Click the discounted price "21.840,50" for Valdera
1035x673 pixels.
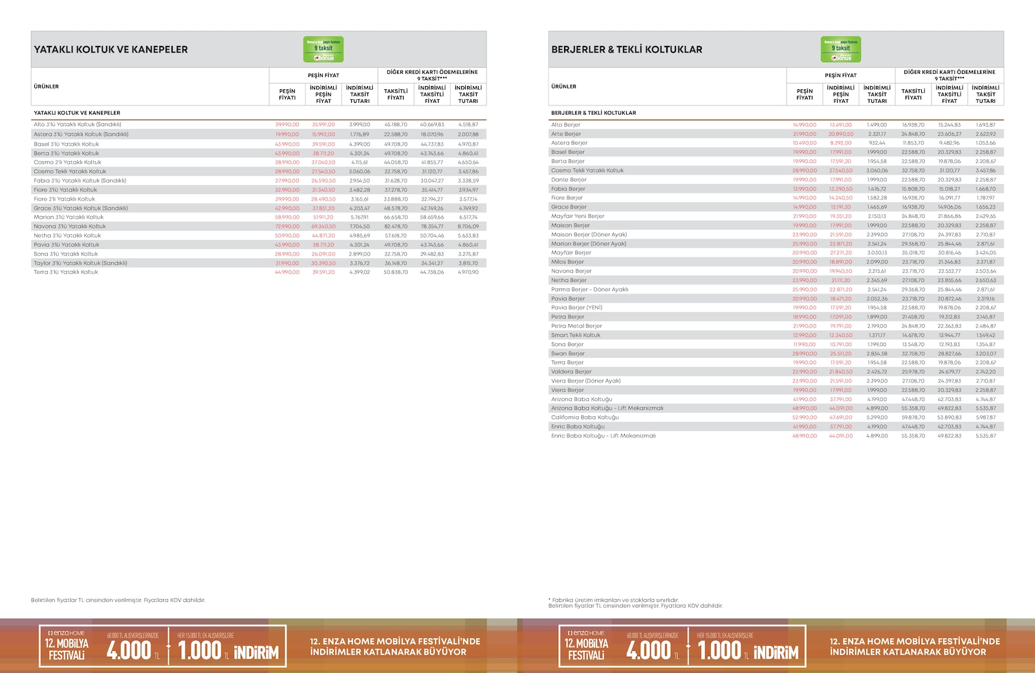click(841, 372)
